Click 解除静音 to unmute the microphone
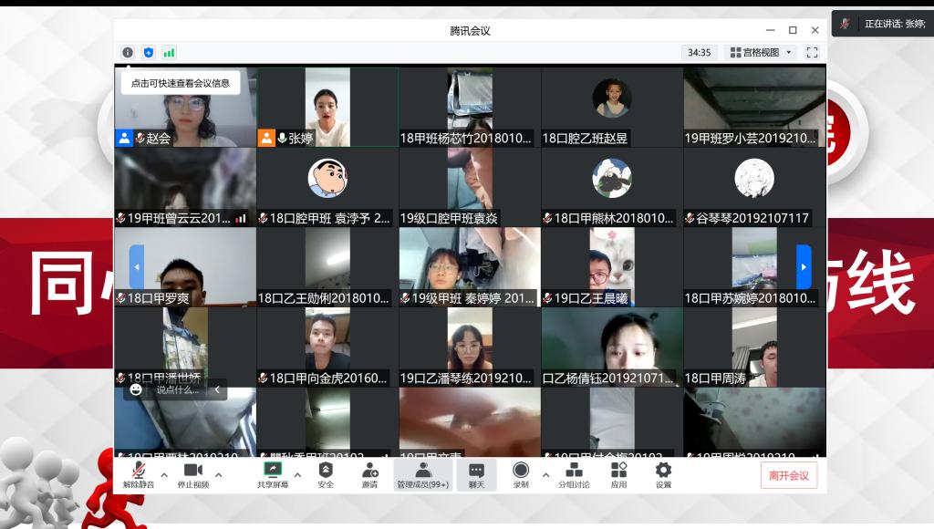The height and width of the screenshot is (529, 934). (x=139, y=474)
